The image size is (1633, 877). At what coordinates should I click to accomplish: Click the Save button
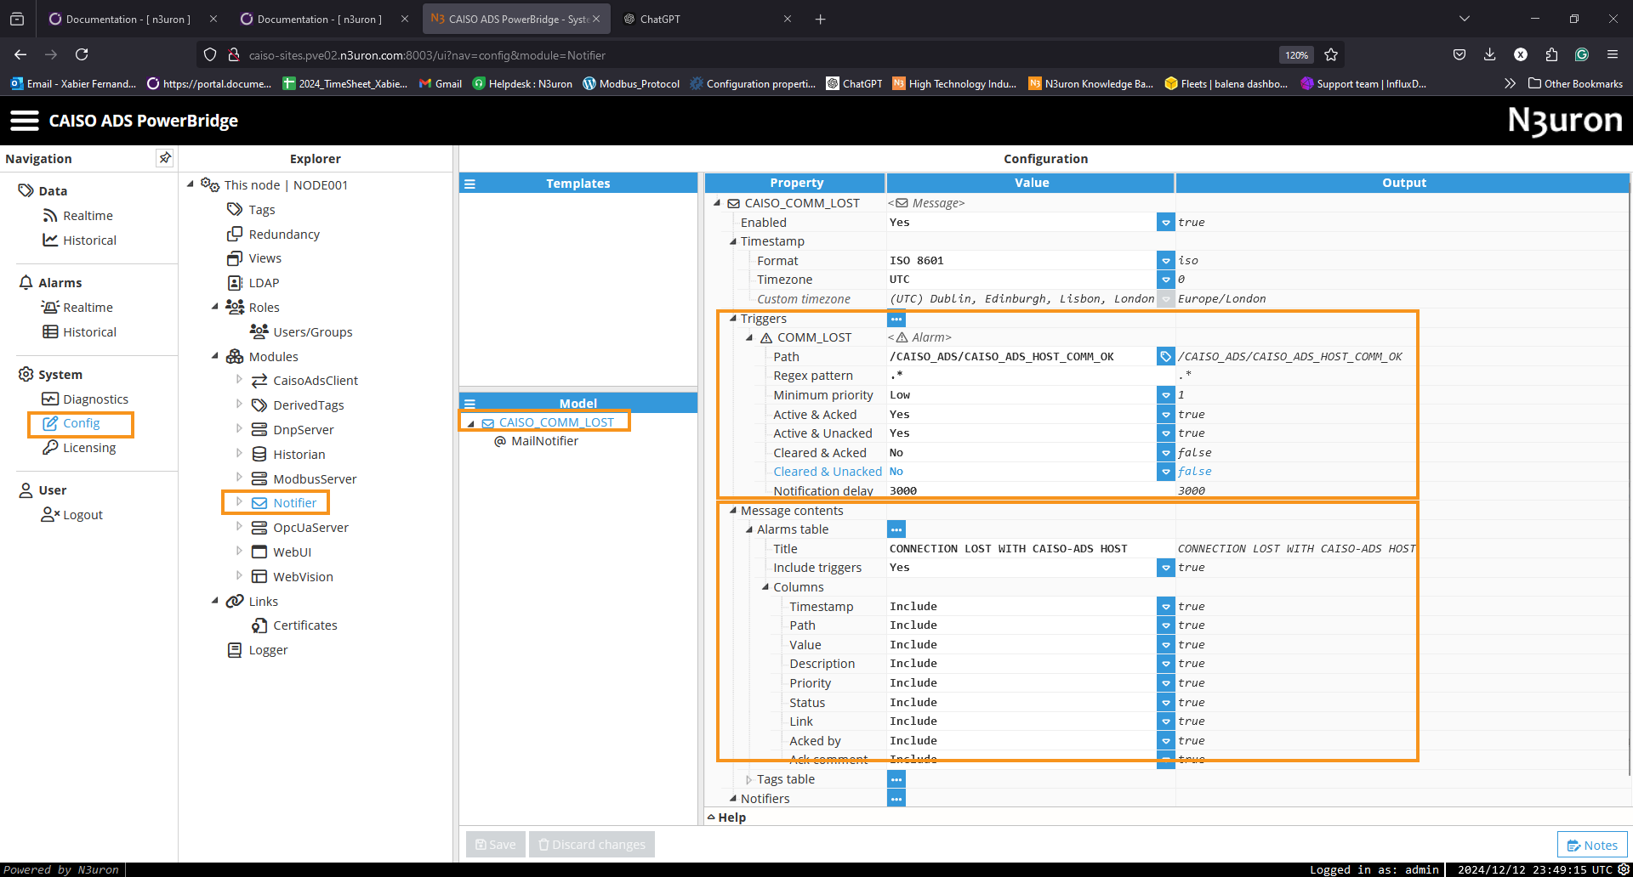[496, 845]
